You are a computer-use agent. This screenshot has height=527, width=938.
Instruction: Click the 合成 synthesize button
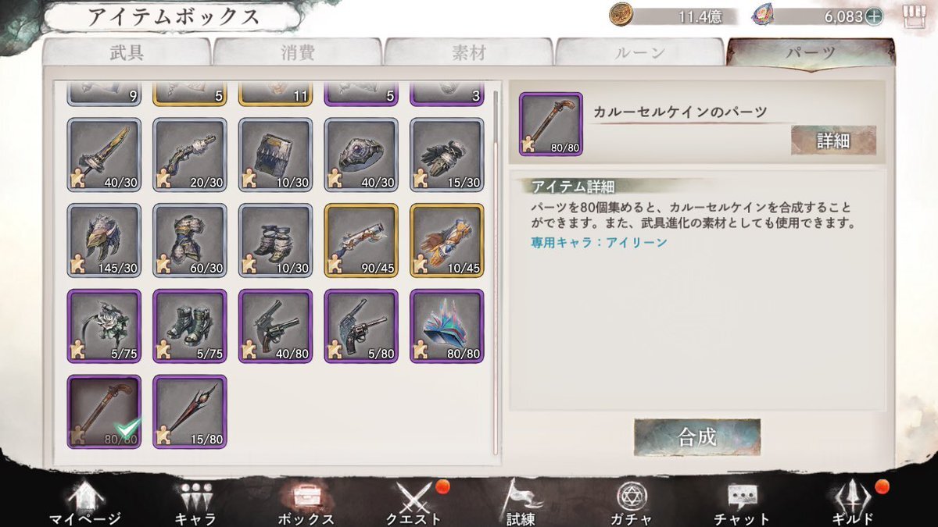[697, 436]
